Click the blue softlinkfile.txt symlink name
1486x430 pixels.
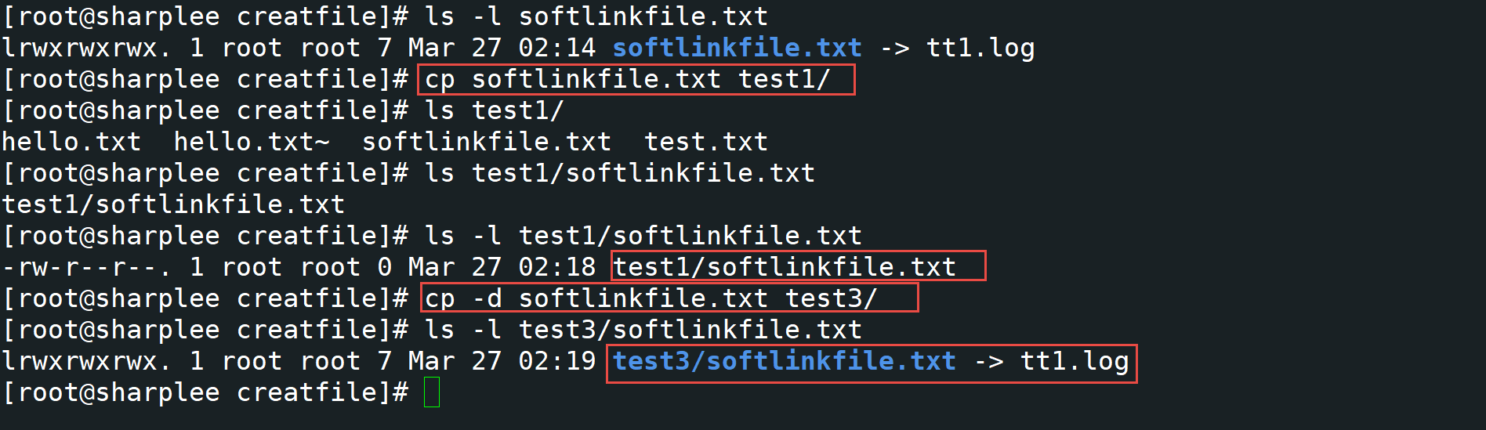click(x=737, y=48)
